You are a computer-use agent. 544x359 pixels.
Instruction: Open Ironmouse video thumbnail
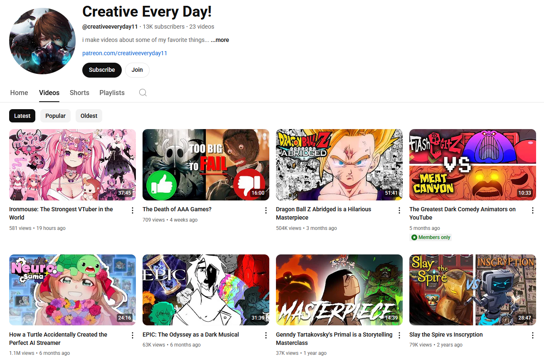(x=72, y=165)
